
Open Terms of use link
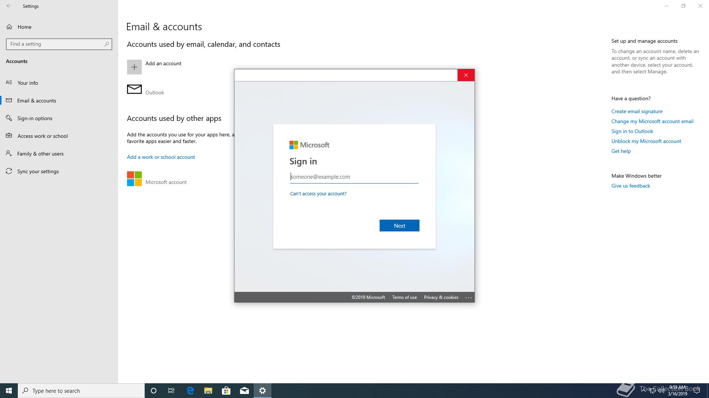coord(404,297)
